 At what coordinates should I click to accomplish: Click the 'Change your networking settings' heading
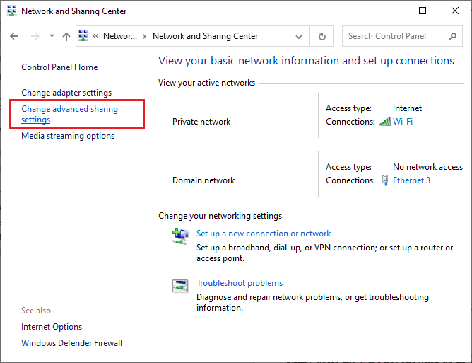tap(220, 216)
